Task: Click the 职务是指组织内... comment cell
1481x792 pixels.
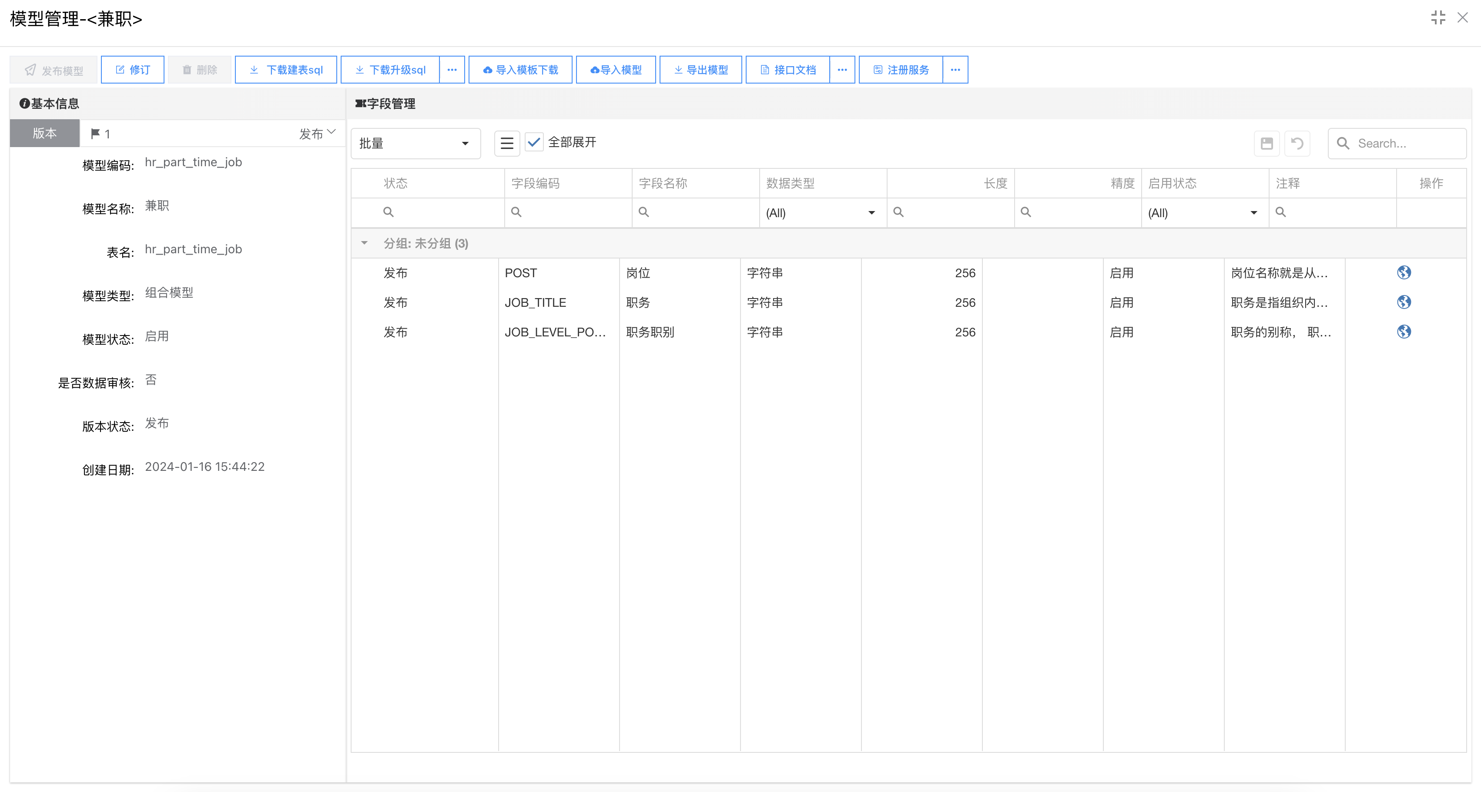Action: [1285, 302]
